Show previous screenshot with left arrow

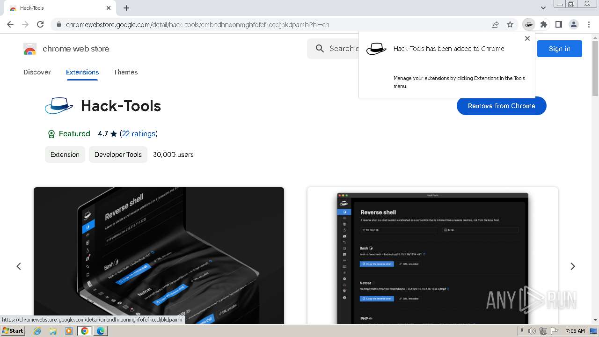click(x=19, y=266)
